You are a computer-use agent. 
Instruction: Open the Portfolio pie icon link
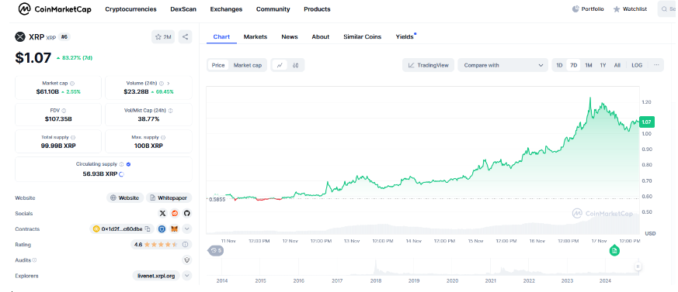pos(588,9)
